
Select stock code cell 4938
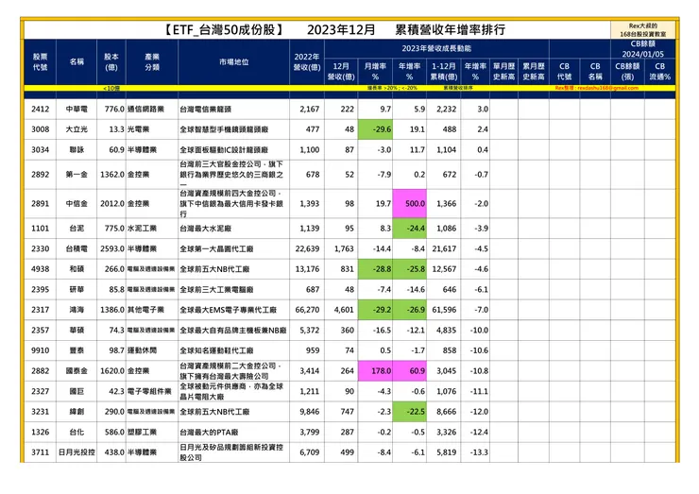tap(40, 269)
